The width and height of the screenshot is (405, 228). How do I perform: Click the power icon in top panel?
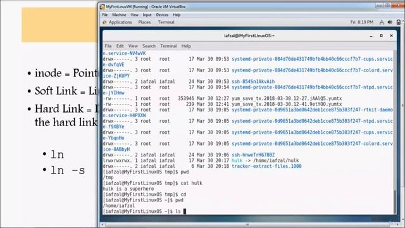click(x=399, y=23)
